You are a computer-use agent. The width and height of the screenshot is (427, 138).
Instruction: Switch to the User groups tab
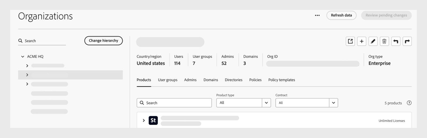pyautogui.click(x=168, y=80)
